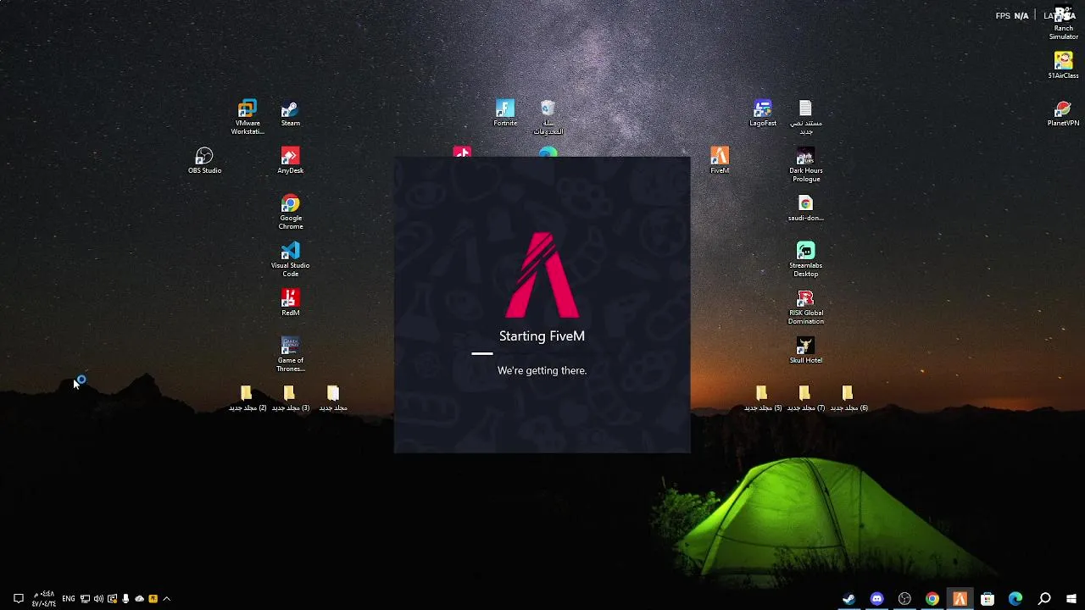This screenshot has height=610, width=1085.
Task: Open Microsoft Store from the taskbar
Action: [988, 599]
